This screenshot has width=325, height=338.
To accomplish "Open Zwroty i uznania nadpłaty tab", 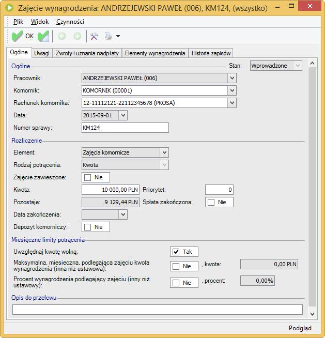I will [x=87, y=53].
